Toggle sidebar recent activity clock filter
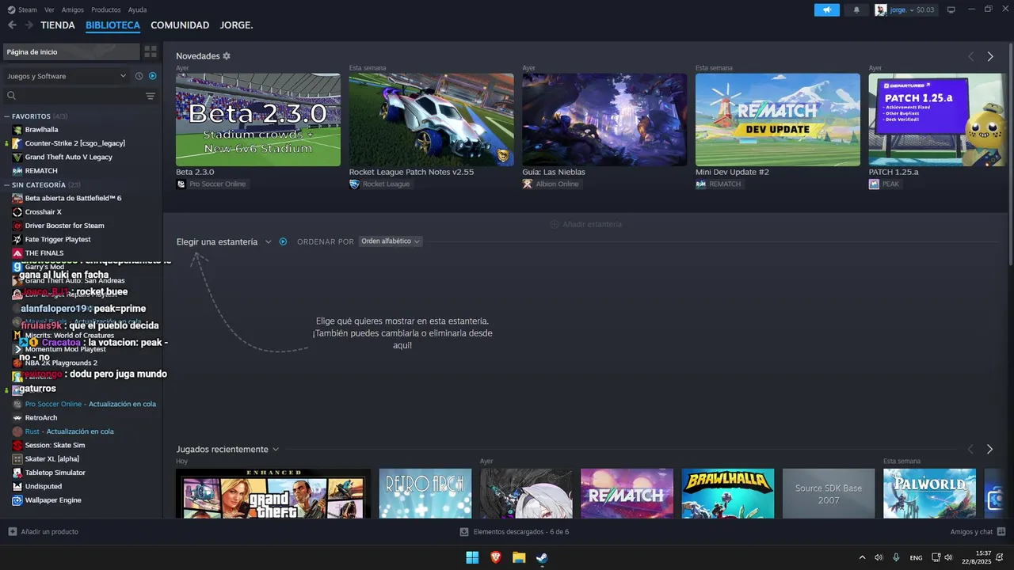The image size is (1014, 570). click(139, 76)
